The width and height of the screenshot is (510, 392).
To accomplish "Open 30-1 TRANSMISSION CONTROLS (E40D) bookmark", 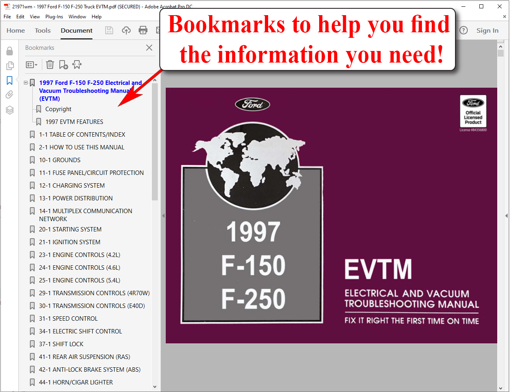I will coord(92,306).
